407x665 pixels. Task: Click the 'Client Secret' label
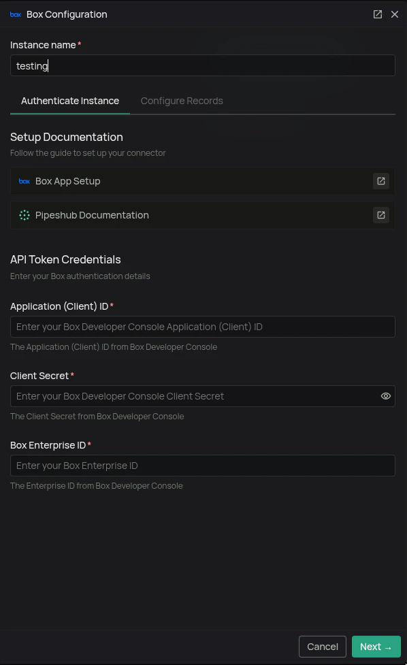tap(39, 376)
